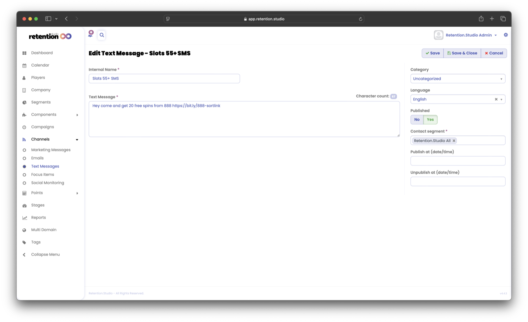Open browser sidebar options chevron
The image size is (528, 322).
[x=56, y=19]
